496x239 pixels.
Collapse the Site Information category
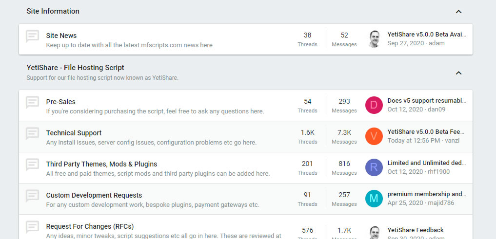[x=458, y=12]
